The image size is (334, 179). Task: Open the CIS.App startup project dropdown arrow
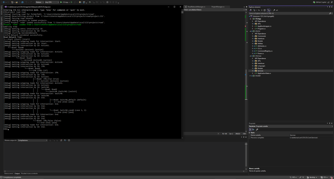pyautogui.click(x=69, y=2)
